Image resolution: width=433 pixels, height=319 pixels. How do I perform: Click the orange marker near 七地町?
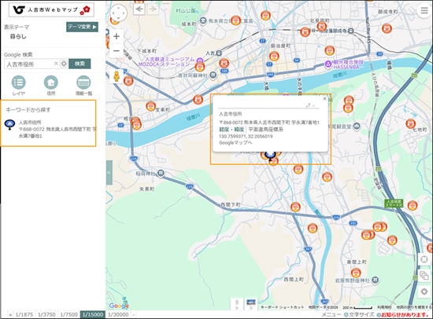pyautogui.click(x=411, y=124)
